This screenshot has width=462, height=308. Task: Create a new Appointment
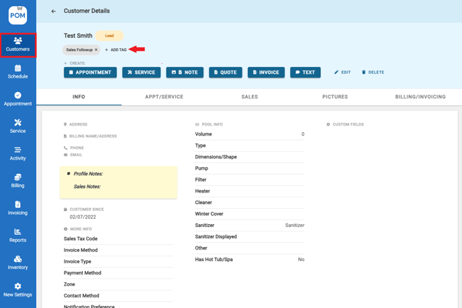tap(90, 72)
